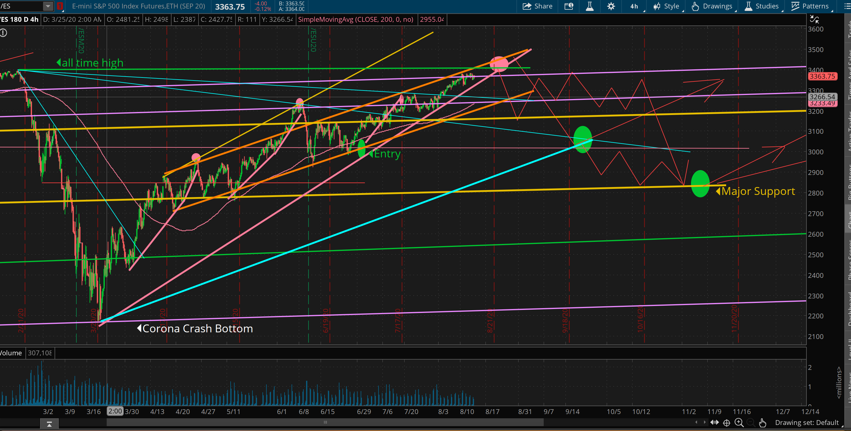851x431 pixels.
Task: Click scroll right arrow on time scrollbar
Action: 704,422
